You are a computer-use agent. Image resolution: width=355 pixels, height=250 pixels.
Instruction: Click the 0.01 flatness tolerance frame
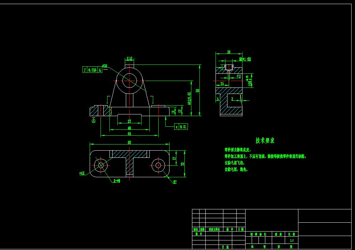pyautogui.click(x=181, y=127)
